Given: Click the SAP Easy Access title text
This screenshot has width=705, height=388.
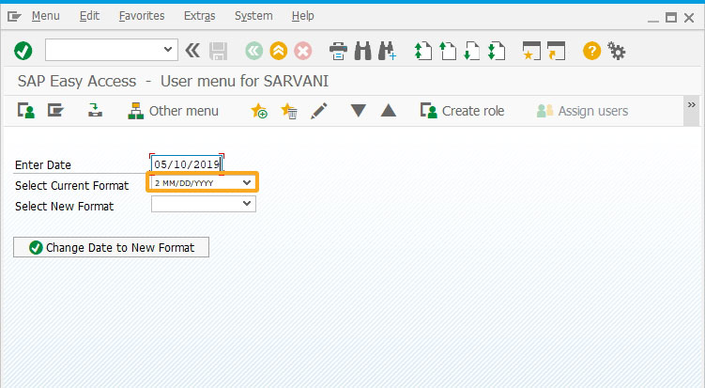Looking at the screenshot, I should click(x=173, y=81).
